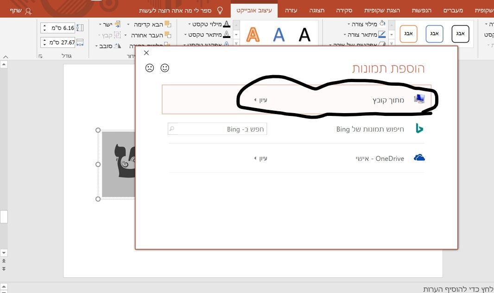Click the notes area 'לחץ כדי להוסיף הערות'
Screen dimensions: 494x293
click(x=458, y=289)
